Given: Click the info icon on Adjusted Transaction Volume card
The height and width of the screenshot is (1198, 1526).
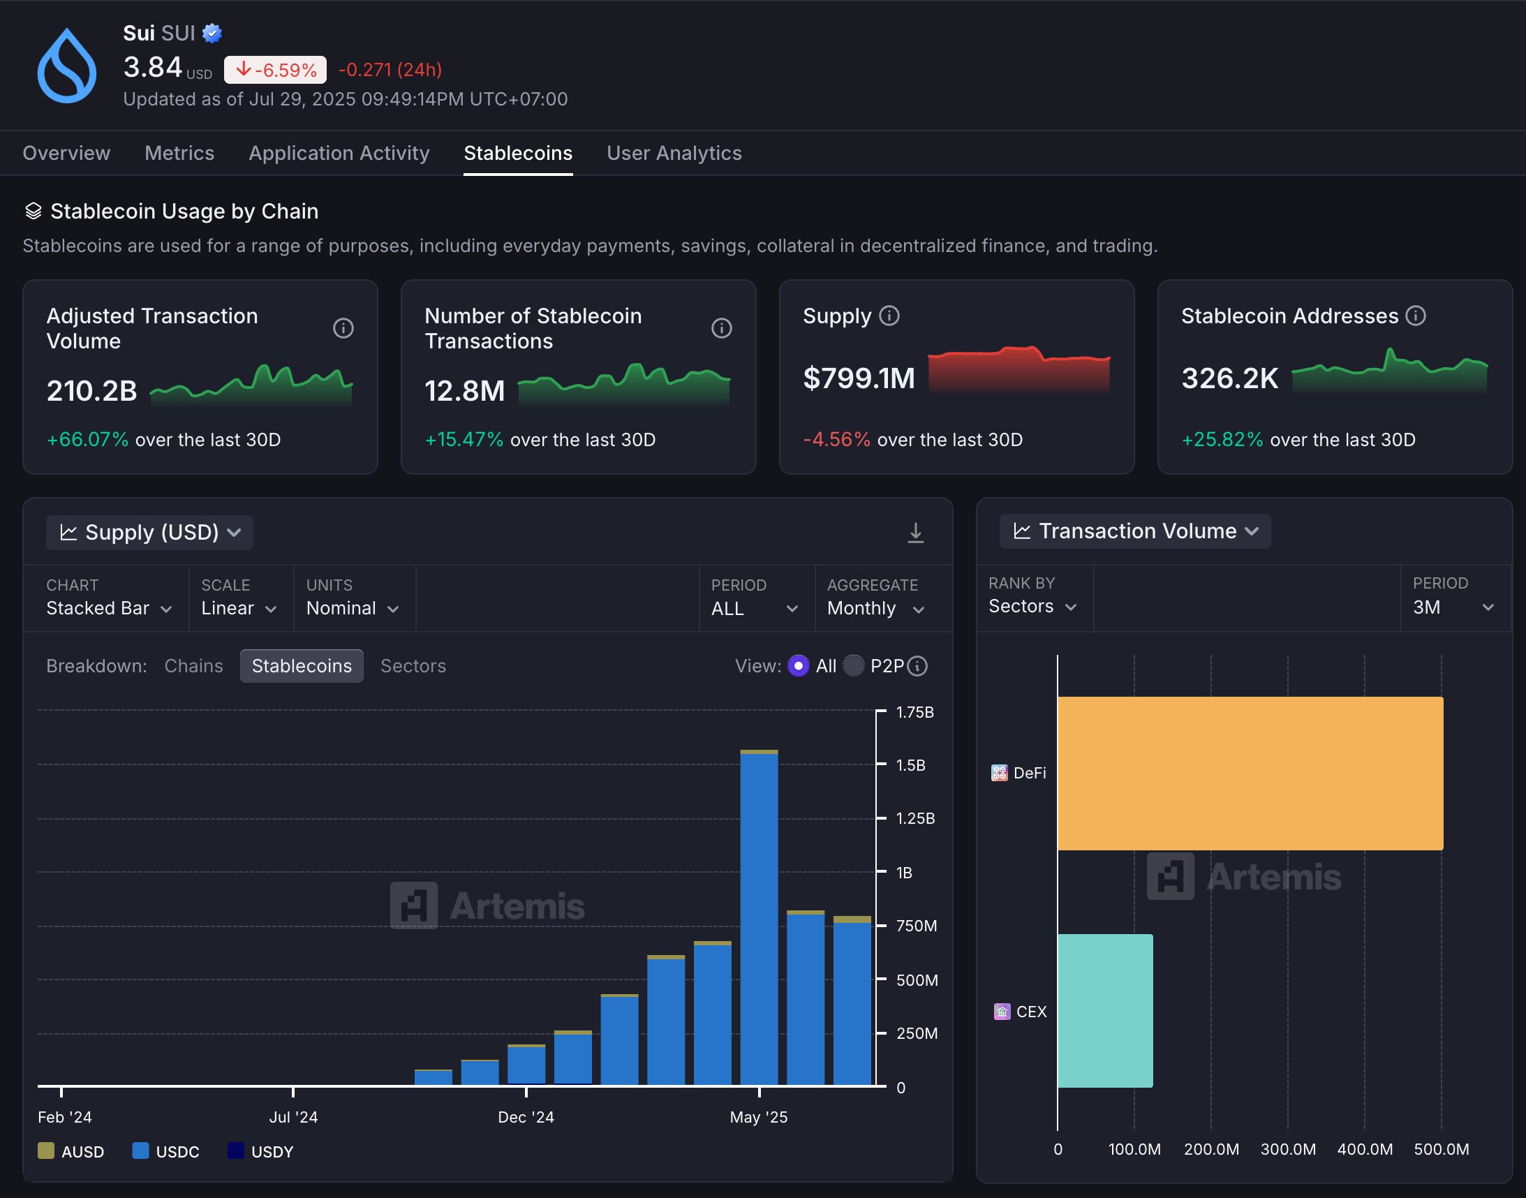Looking at the screenshot, I should click(343, 327).
